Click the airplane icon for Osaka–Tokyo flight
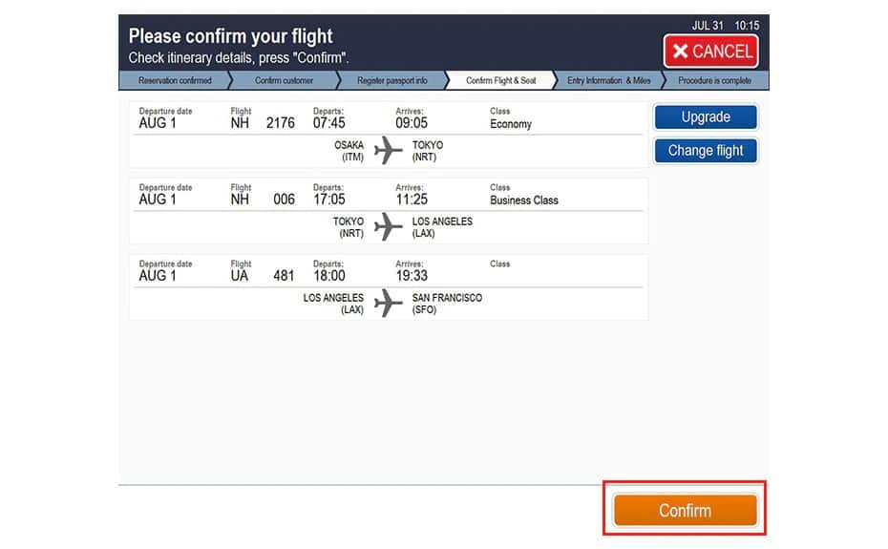The height and width of the screenshot is (549, 888). click(388, 151)
